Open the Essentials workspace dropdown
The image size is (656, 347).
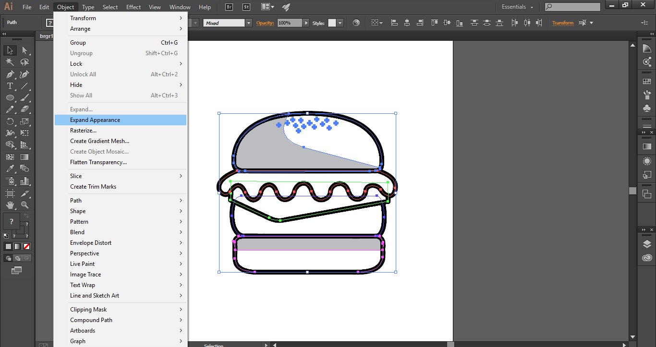click(x=518, y=7)
